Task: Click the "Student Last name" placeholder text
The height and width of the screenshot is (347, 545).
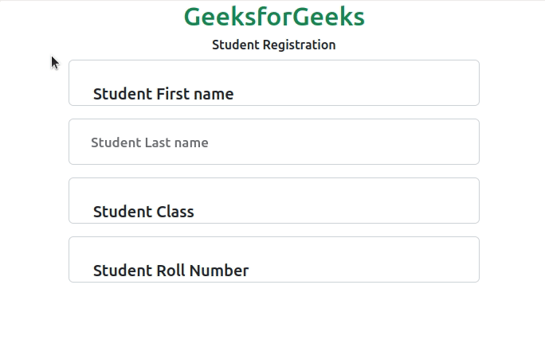Action: click(150, 142)
